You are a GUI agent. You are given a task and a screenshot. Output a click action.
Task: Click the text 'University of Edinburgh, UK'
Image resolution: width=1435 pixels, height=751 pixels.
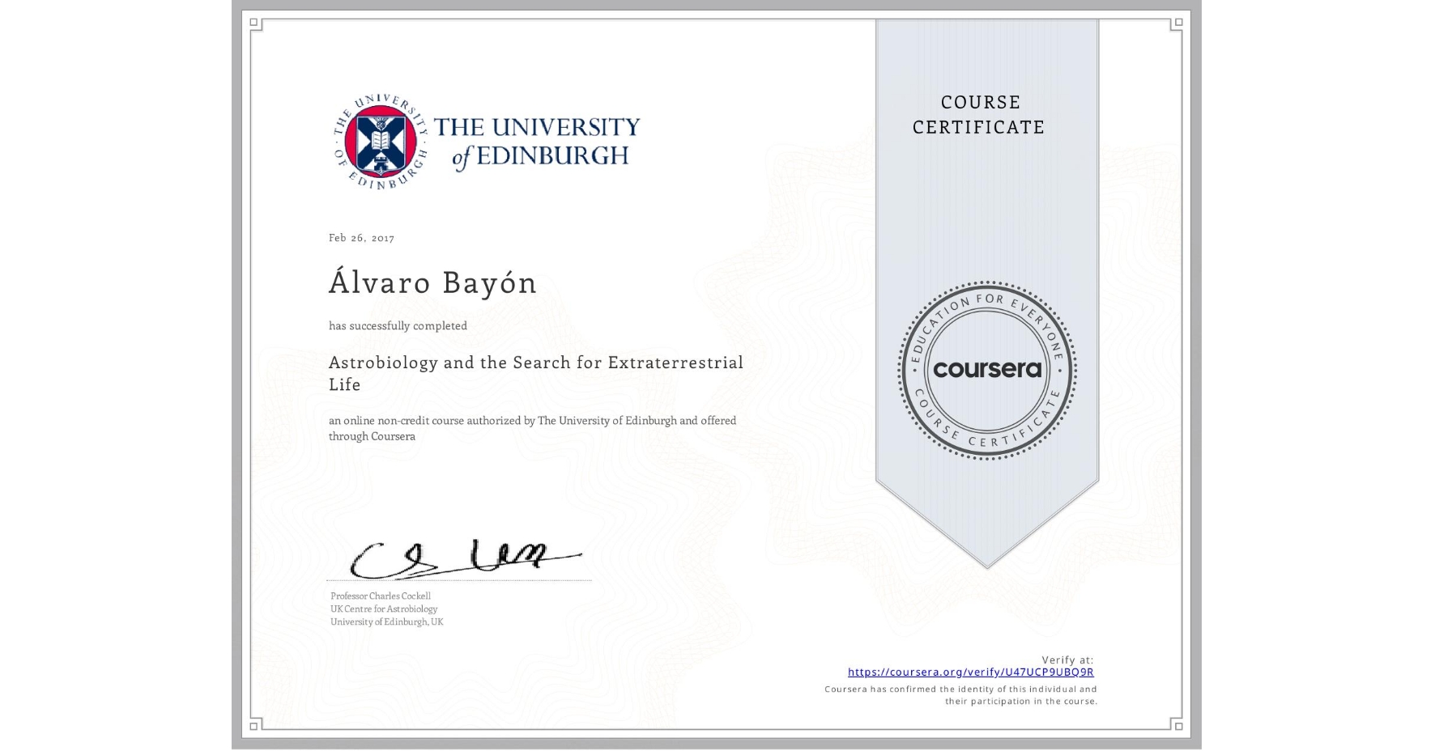tap(386, 622)
